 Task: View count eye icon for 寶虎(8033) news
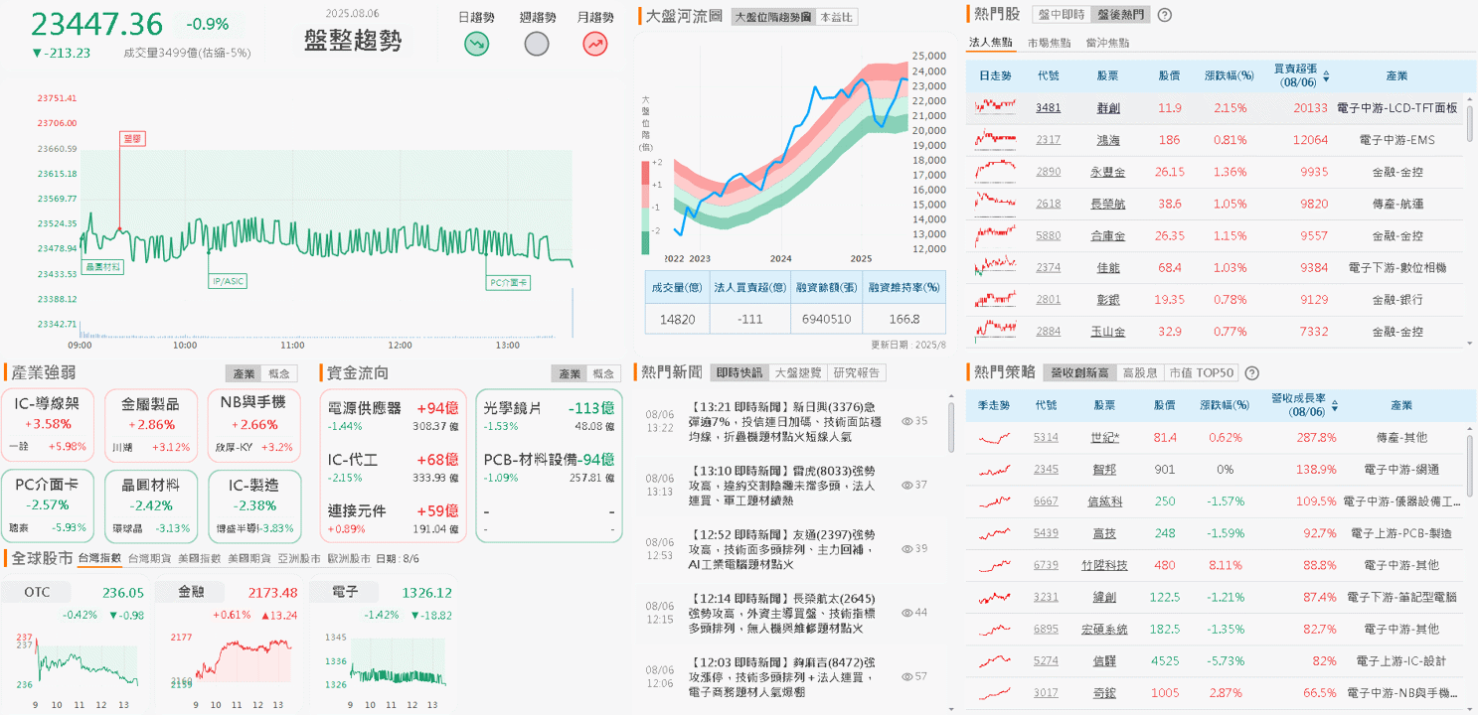(x=906, y=485)
